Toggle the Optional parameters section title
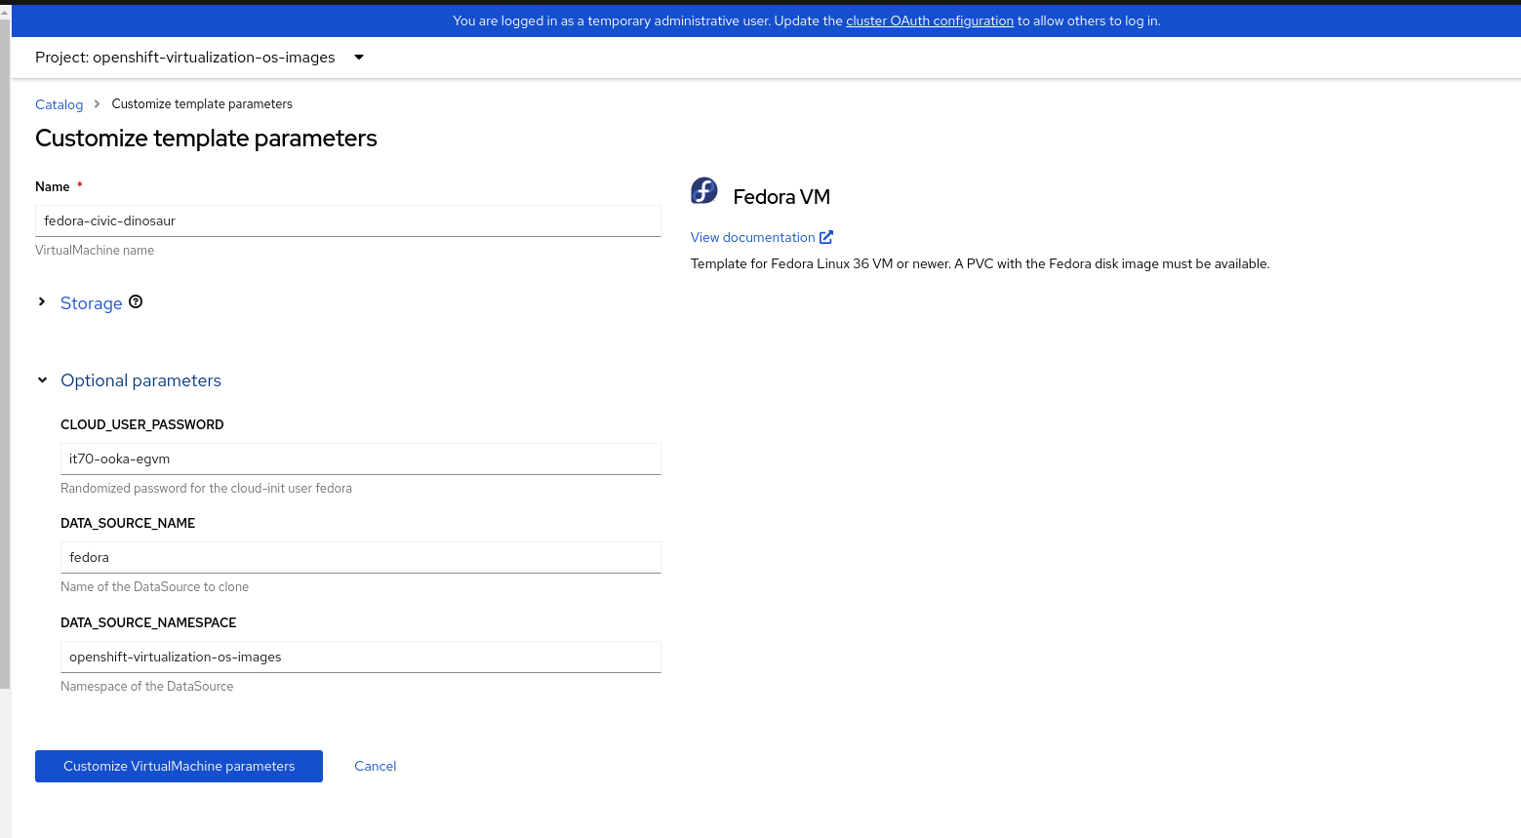Viewport: 1521px width, 838px height. pyautogui.click(x=140, y=380)
